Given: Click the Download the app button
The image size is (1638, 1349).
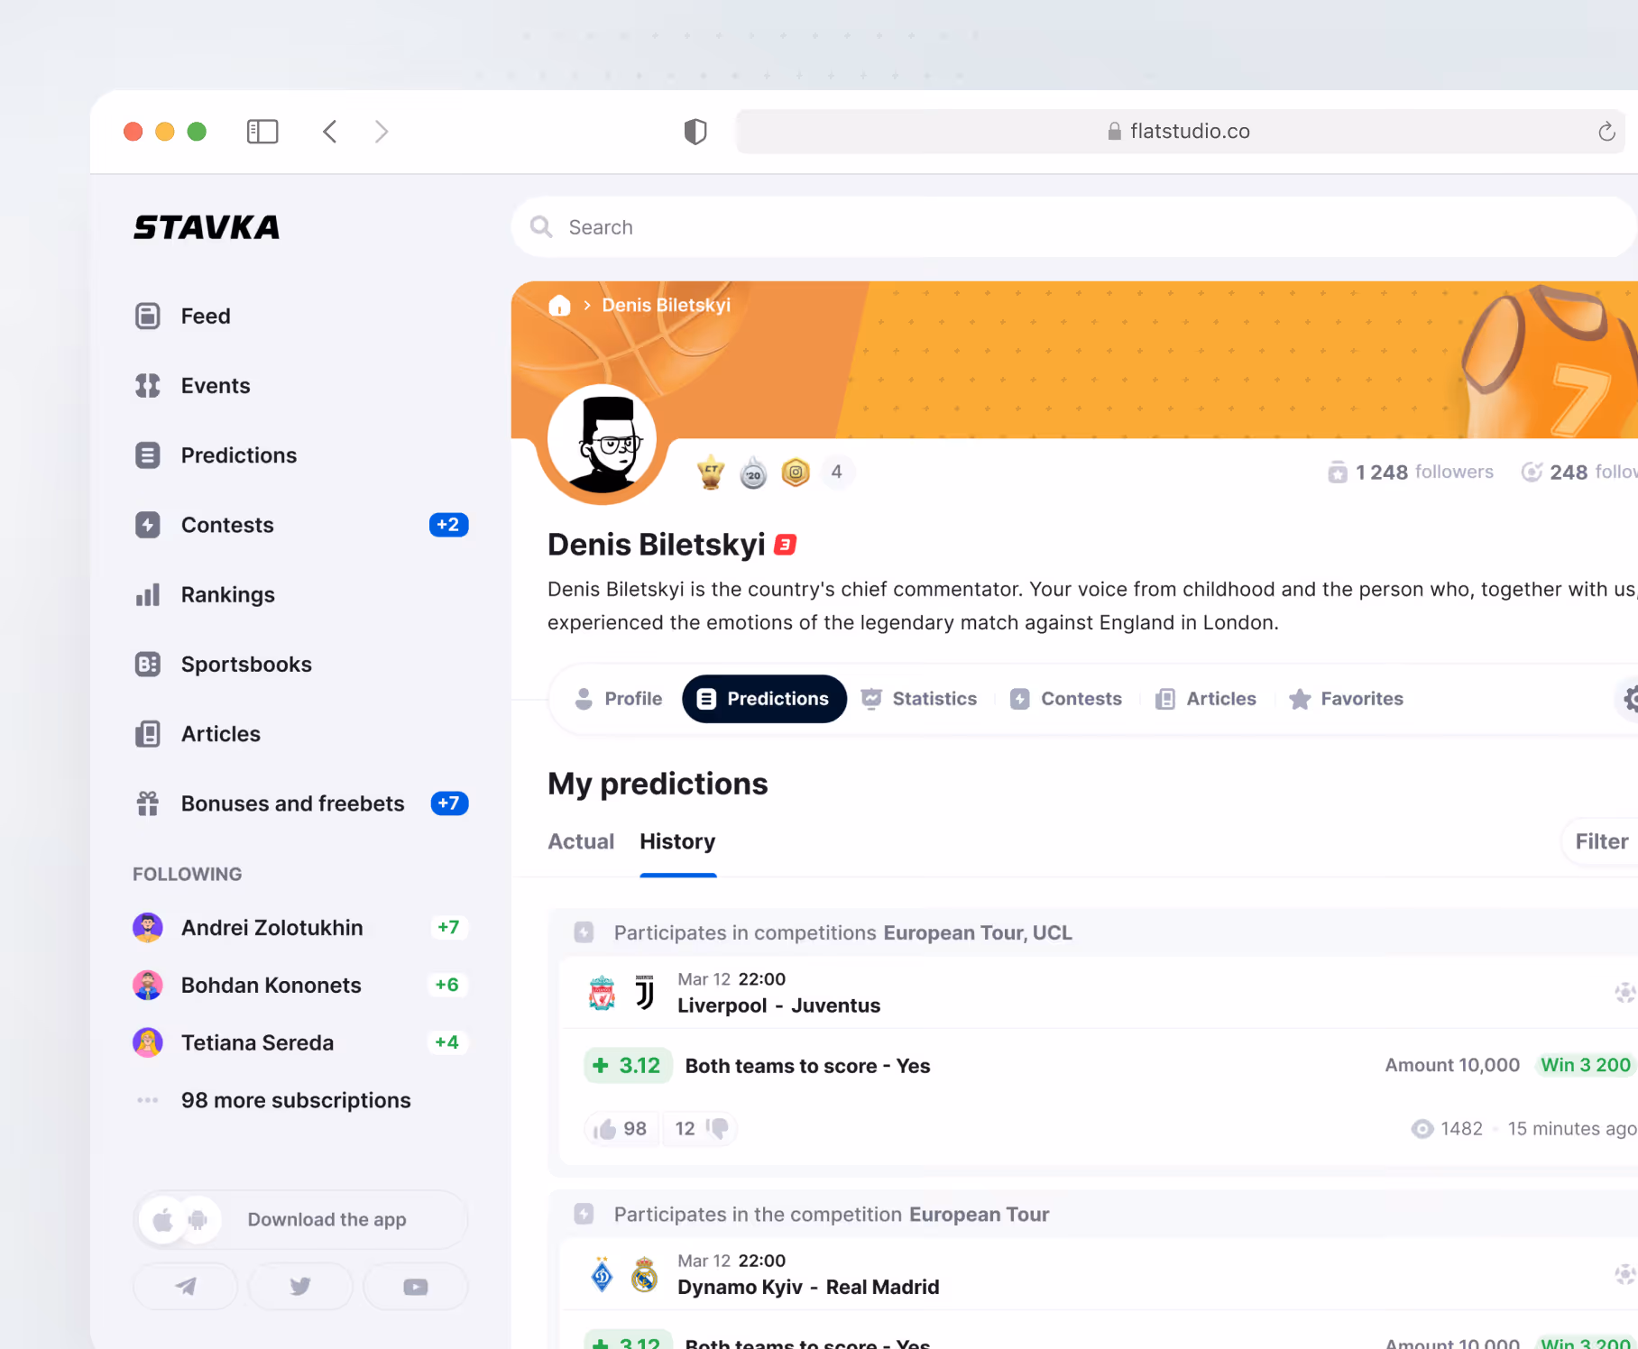Looking at the screenshot, I should click(x=300, y=1220).
